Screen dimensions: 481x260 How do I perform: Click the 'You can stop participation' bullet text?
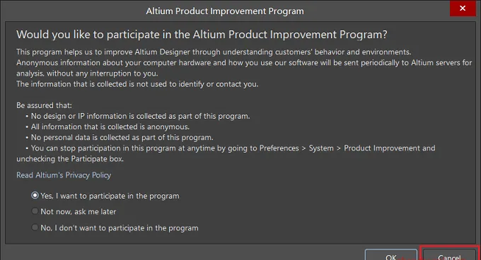pyautogui.click(x=231, y=148)
